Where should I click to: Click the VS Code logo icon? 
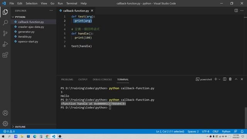point(4,3)
